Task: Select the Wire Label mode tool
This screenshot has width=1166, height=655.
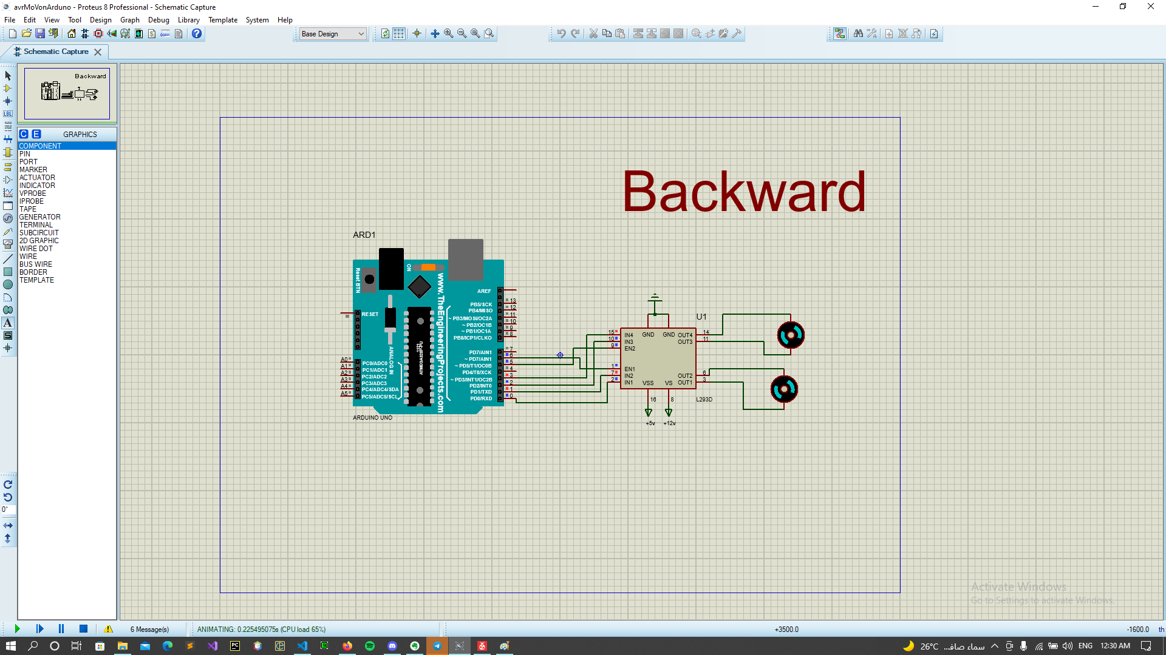Action: [8, 114]
